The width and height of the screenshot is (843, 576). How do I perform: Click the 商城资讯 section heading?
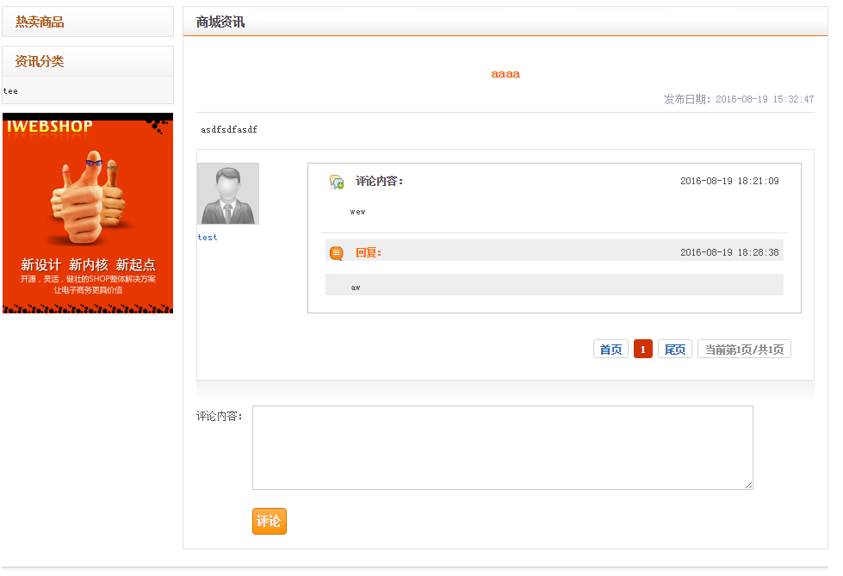220,22
